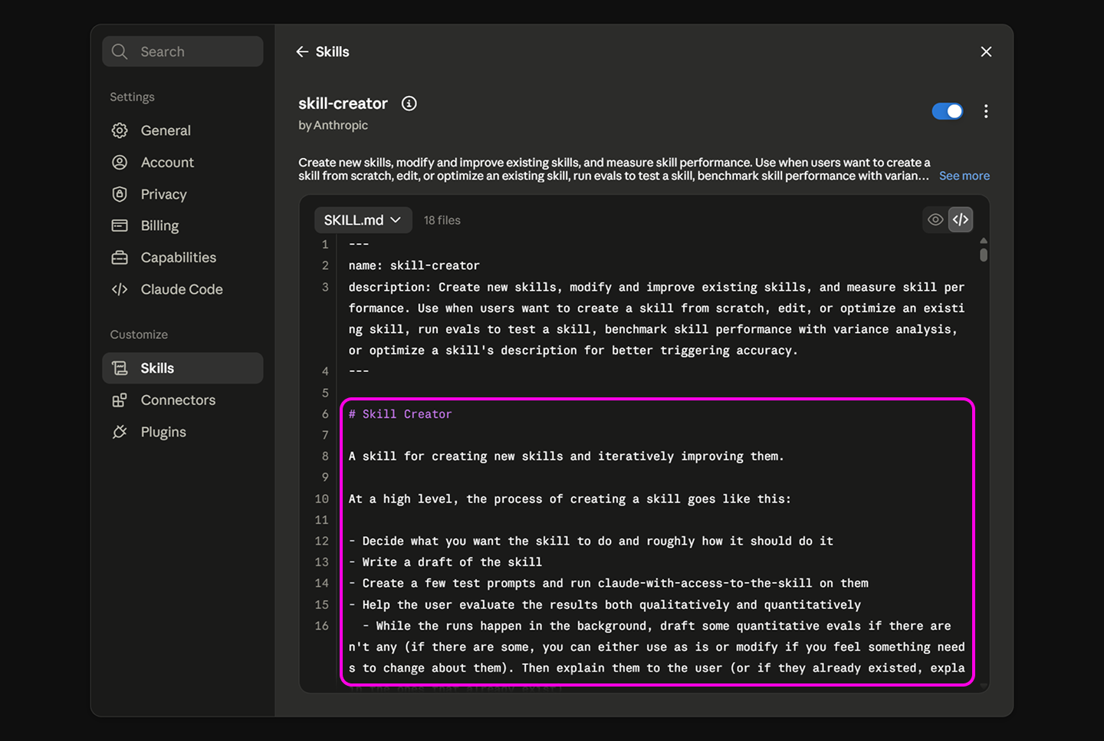Screen dimensions: 1104x741
Task: Click See more to expand description
Action: 964,176
